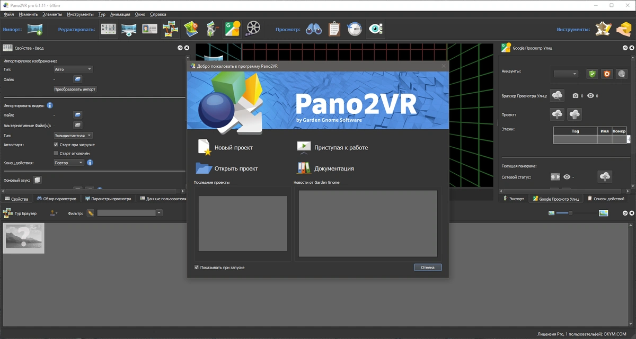Switch to Экспорт tab

coord(513,199)
